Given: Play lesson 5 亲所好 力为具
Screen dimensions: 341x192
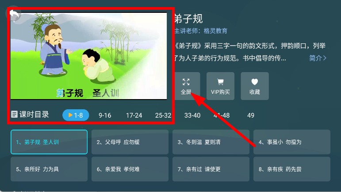Looking at the screenshot, I should coord(49,169).
